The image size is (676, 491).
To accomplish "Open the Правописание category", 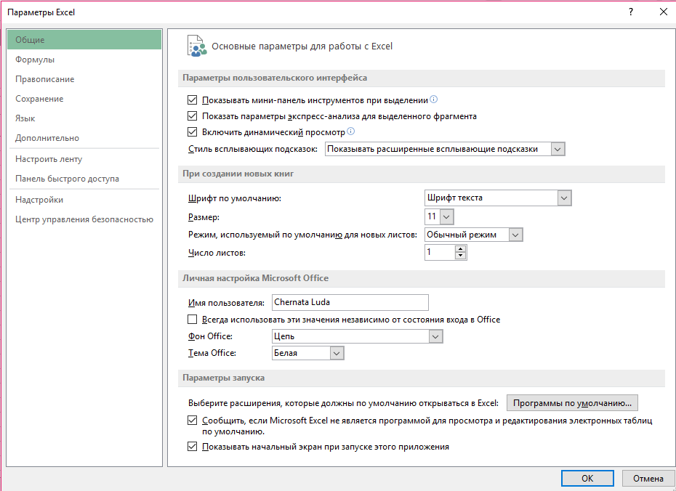I will tap(84, 79).
